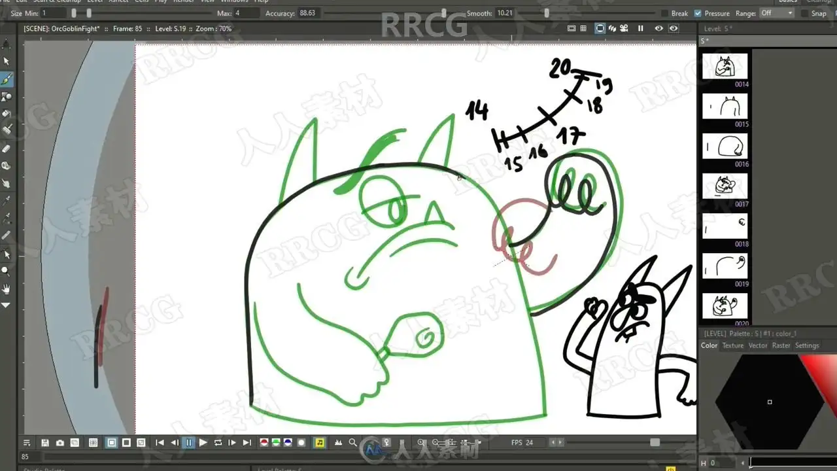Screen dimensions: 837x471
Task: Click inside the hexagonal color picker
Action: (x=770, y=402)
